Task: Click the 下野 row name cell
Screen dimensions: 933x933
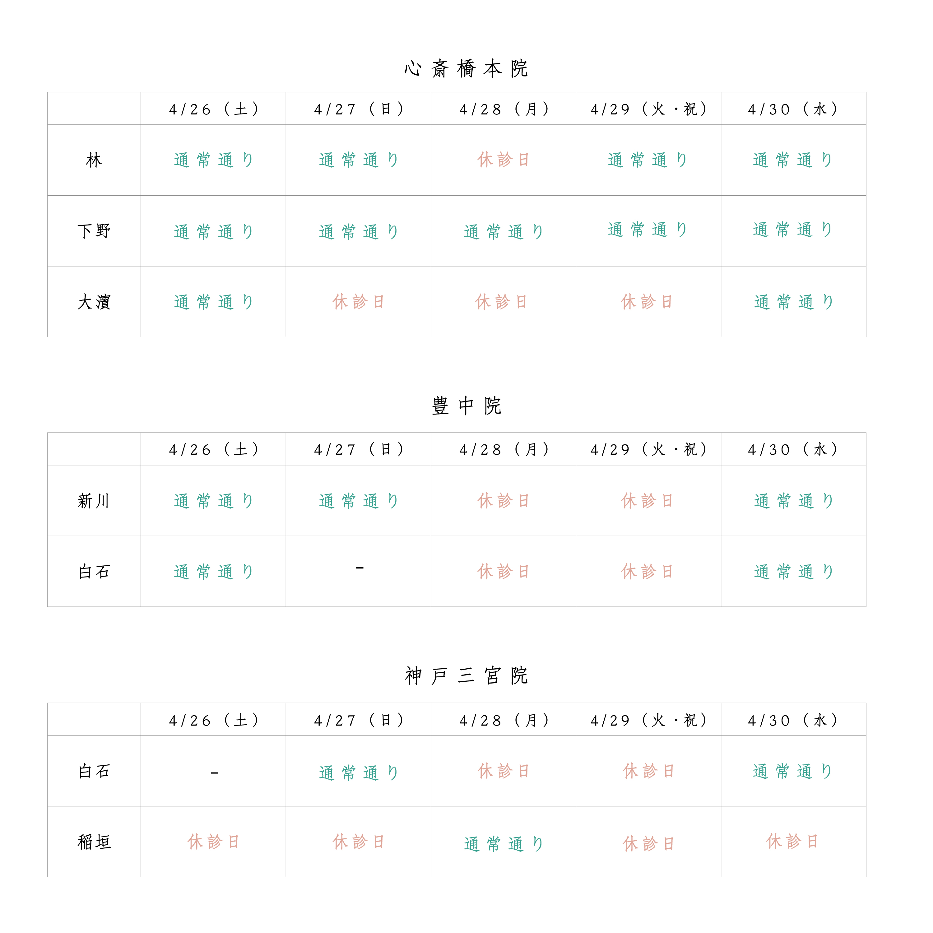Action: point(94,231)
